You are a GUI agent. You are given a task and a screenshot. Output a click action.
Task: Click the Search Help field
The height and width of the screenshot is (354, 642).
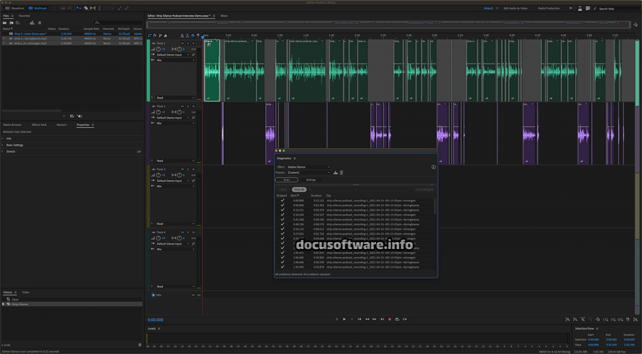click(x=618, y=8)
